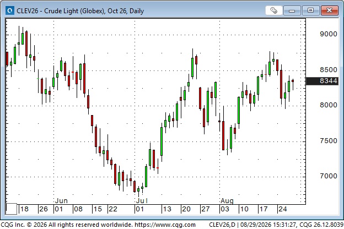Click the 18 date label on the time axis
Viewport: 344px width, 229px height.
[x=24, y=209]
